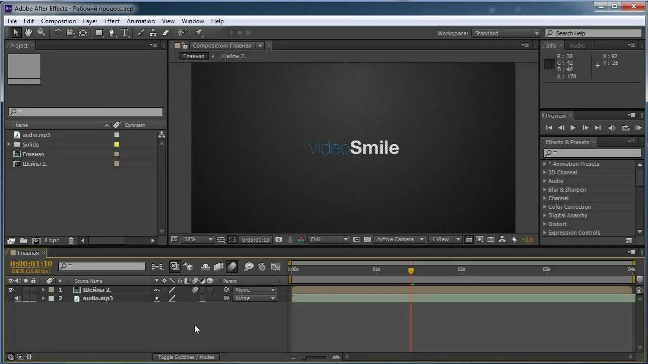Viewport: 648px width, 364px height.
Task: Switch to the Шейпы 2. composition breadcrumb
Action: pyautogui.click(x=233, y=56)
